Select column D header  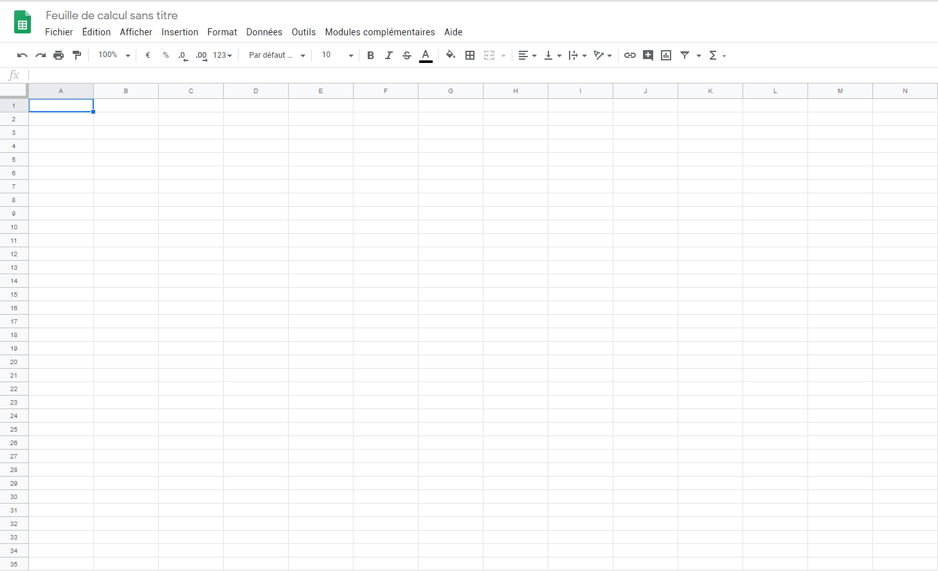point(256,91)
